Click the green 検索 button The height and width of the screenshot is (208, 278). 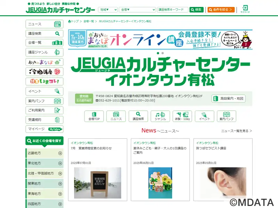[196, 10]
